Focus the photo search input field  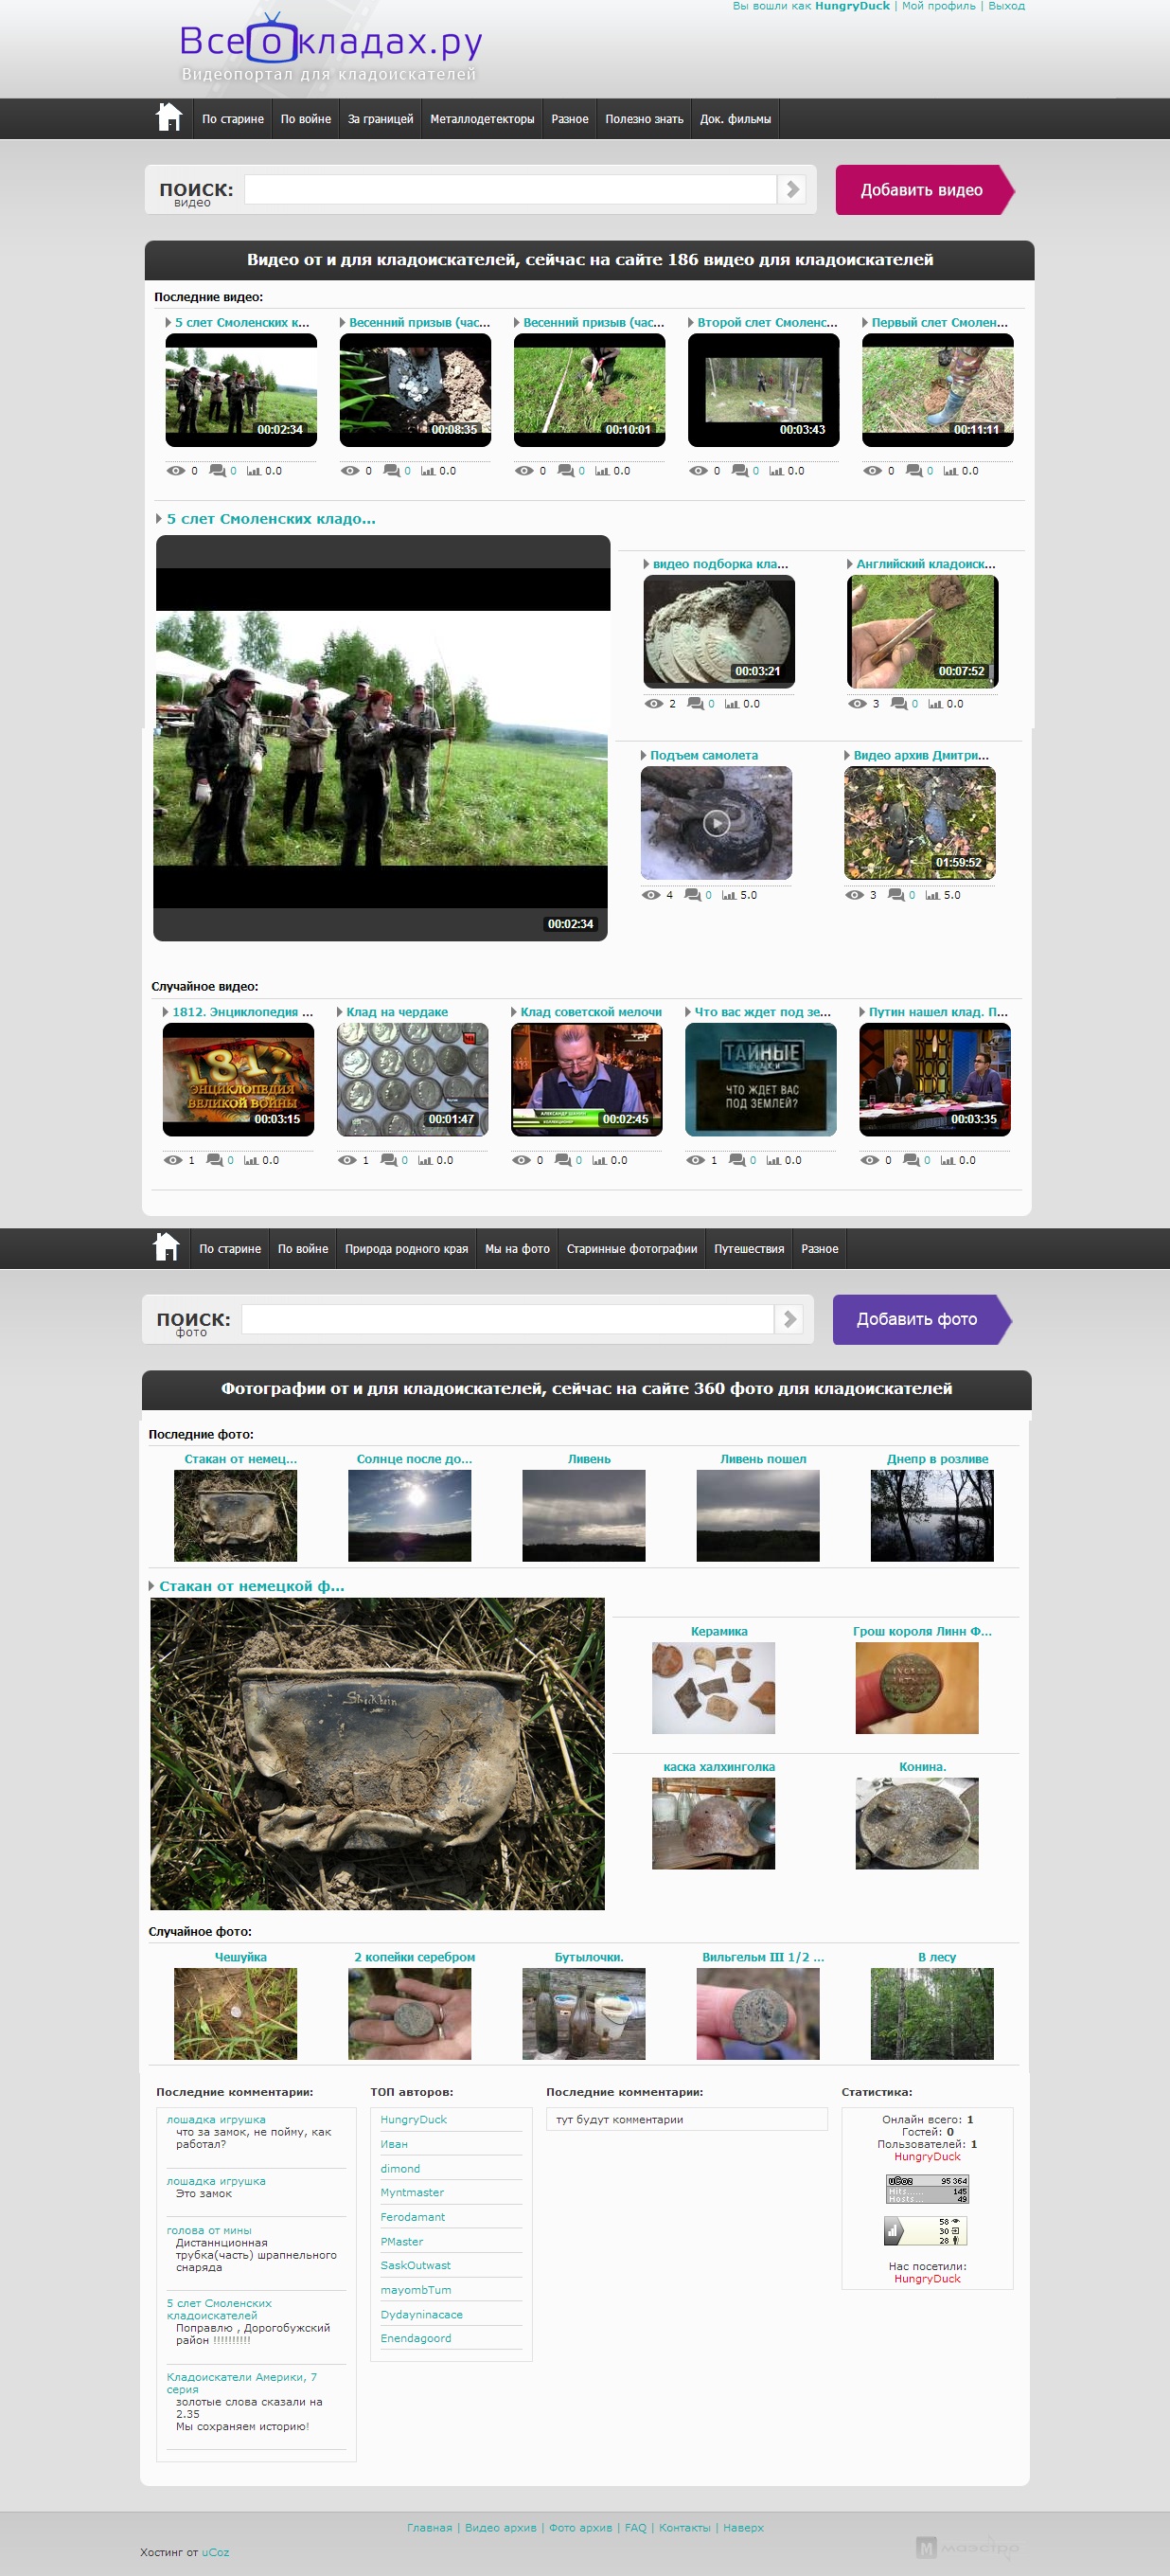(507, 1319)
